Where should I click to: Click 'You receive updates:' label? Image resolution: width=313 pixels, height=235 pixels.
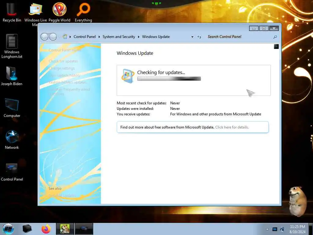pyautogui.click(x=133, y=114)
